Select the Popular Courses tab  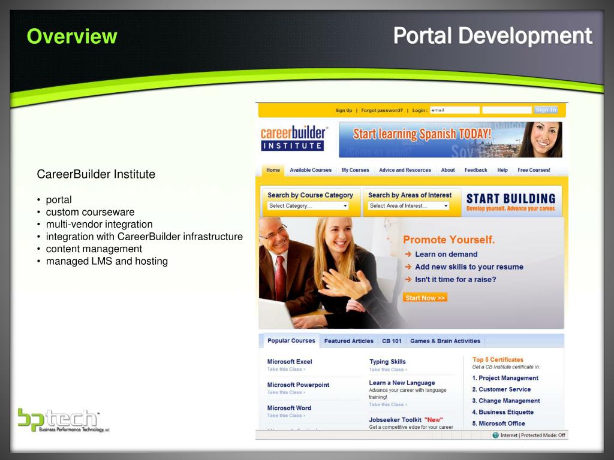(291, 341)
